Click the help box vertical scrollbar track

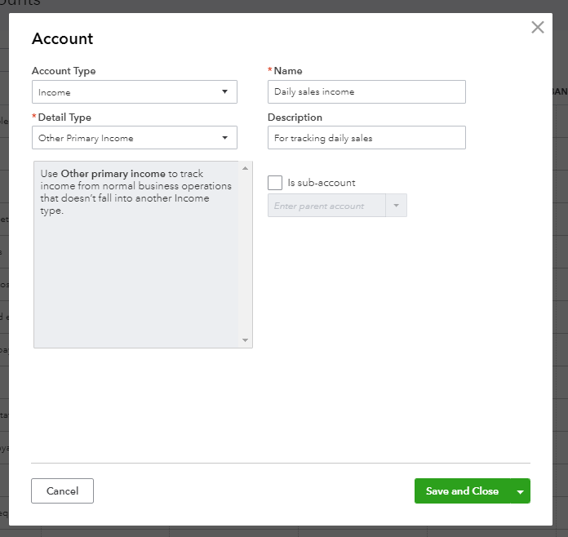[x=245, y=253]
